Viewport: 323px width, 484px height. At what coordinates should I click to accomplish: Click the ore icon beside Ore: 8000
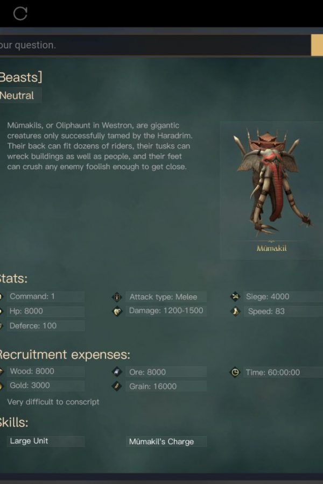click(x=117, y=372)
